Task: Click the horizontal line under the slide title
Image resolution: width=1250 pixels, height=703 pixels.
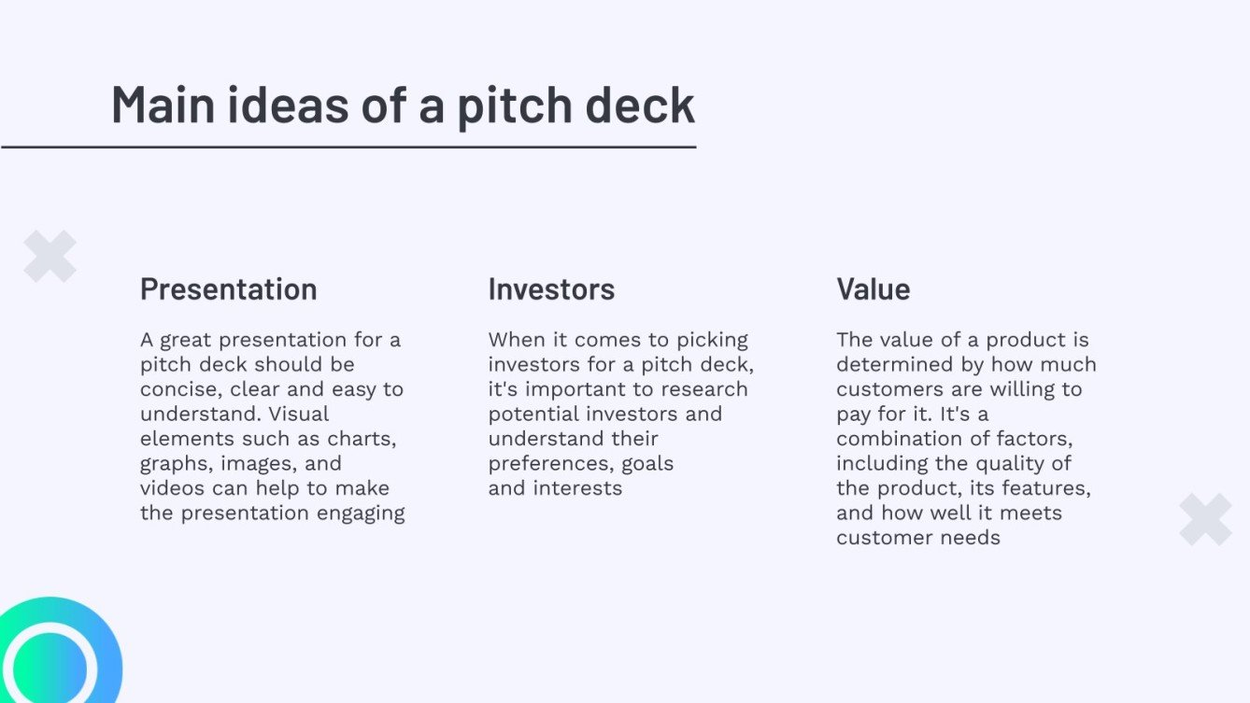Action: [348, 148]
